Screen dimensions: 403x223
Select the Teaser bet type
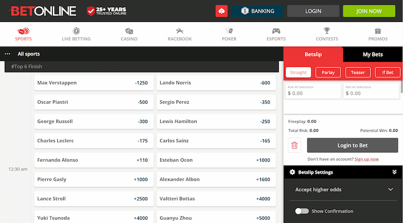click(x=358, y=73)
